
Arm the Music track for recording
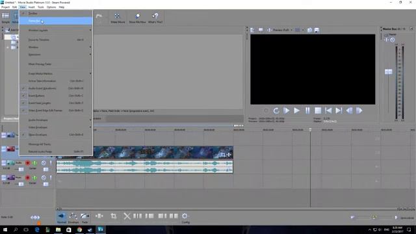(27, 177)
